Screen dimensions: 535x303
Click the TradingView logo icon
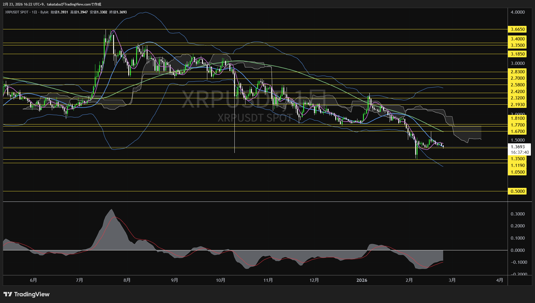pyautogui.click(x=8, y=294)
